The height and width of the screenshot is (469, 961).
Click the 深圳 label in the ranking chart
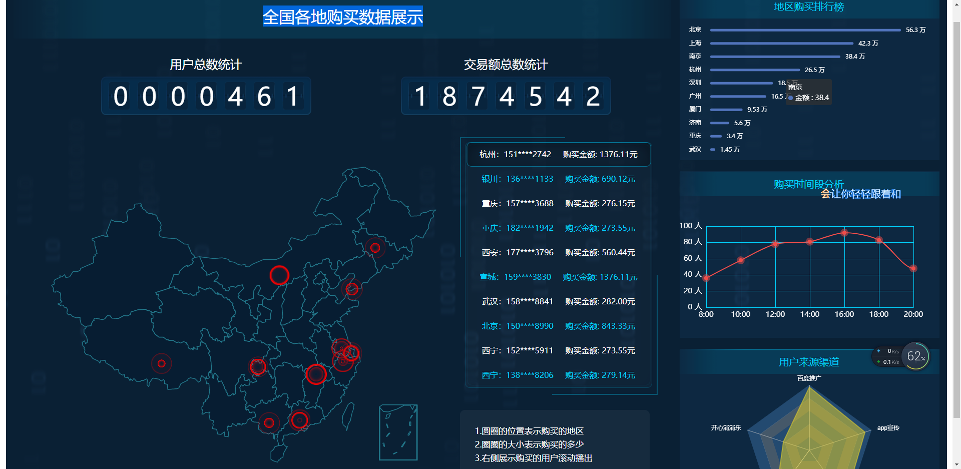(x=695, y=83)
